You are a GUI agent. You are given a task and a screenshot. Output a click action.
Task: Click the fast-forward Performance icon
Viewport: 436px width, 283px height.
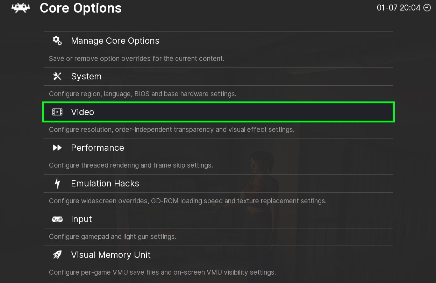tap(57, 148)
